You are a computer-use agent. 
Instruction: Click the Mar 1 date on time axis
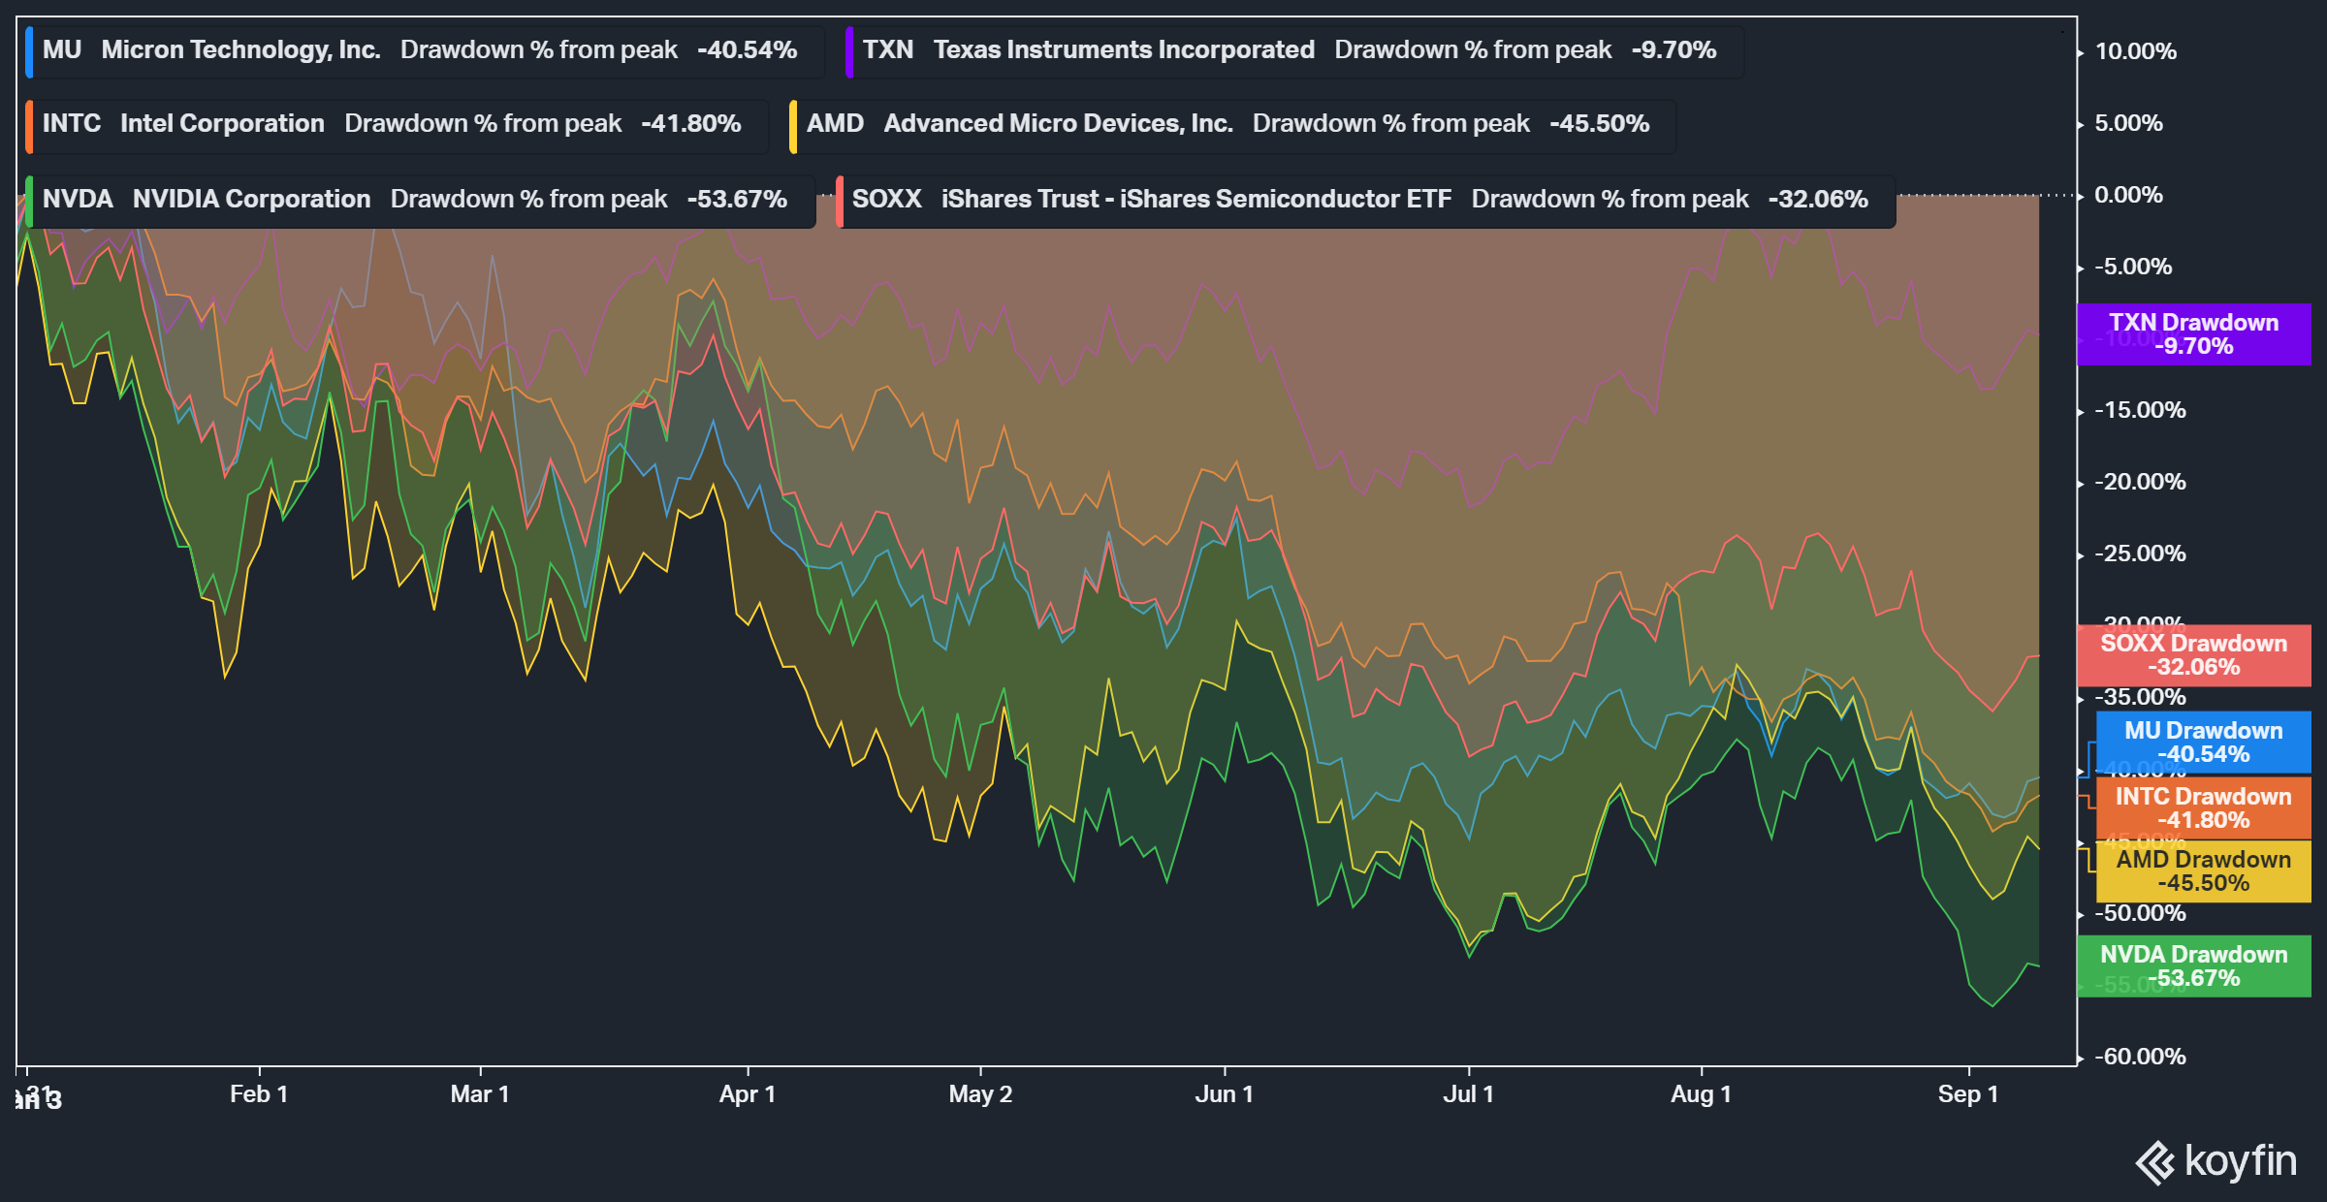[x=480, y=1094]
